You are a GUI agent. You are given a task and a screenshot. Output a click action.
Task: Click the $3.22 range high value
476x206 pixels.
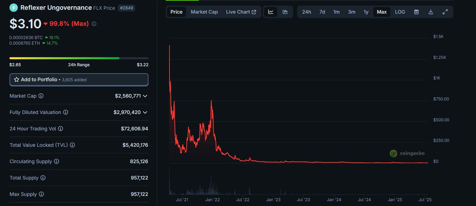click(143, 65)
